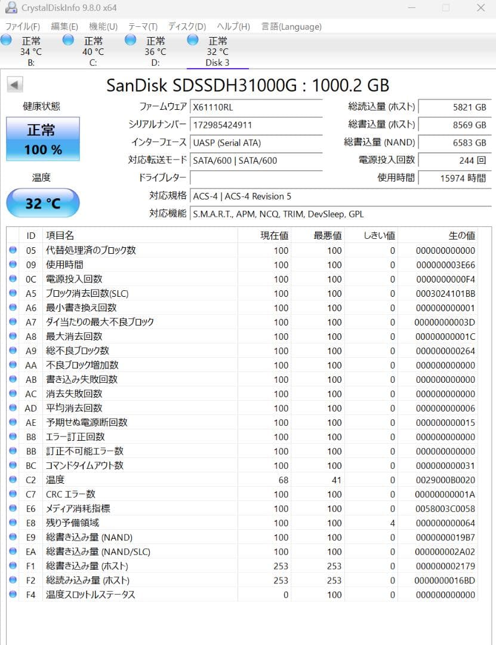Image resolution: width=496 pixels, height=645 pixels.
Task: Click the empty drive letter field
Action: coord(256,178)
